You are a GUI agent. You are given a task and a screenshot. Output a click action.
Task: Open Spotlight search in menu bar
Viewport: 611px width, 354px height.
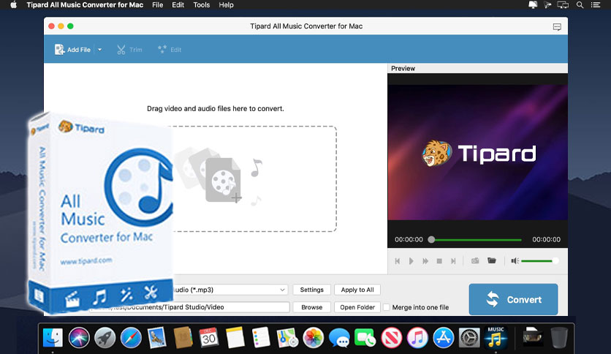tap(580, 5)
